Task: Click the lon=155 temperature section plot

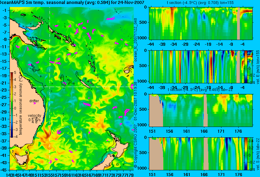Action: click(201, 23)
